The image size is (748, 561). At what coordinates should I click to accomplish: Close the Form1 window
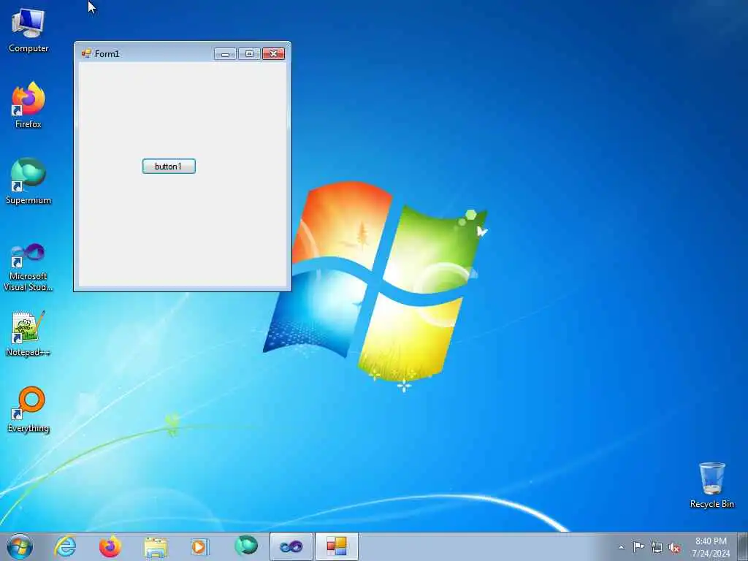[273, 54]
